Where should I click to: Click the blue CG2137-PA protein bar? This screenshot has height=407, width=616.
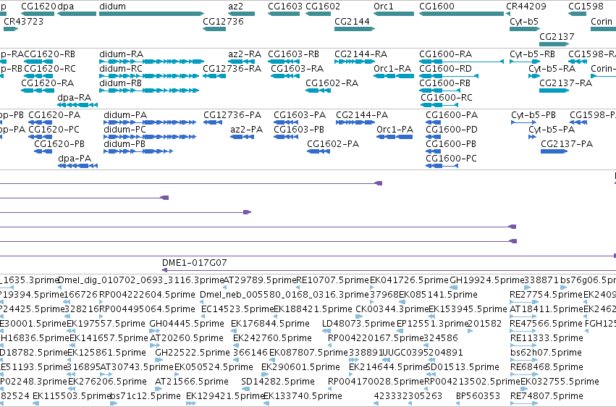[554, 151]
